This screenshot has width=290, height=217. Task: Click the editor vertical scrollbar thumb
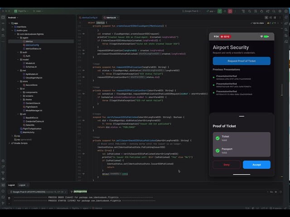click(x=282, y=90)
